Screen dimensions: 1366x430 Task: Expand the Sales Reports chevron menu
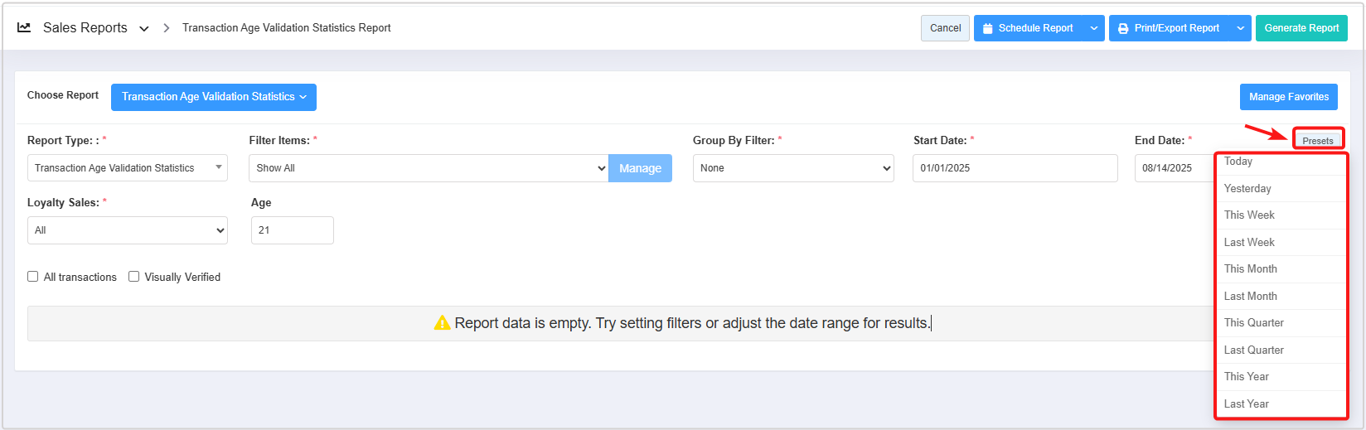point(144,28)
